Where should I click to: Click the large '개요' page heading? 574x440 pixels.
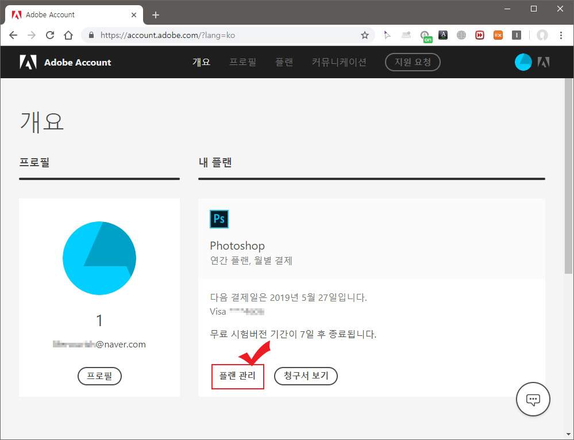(x=42, y=121)
